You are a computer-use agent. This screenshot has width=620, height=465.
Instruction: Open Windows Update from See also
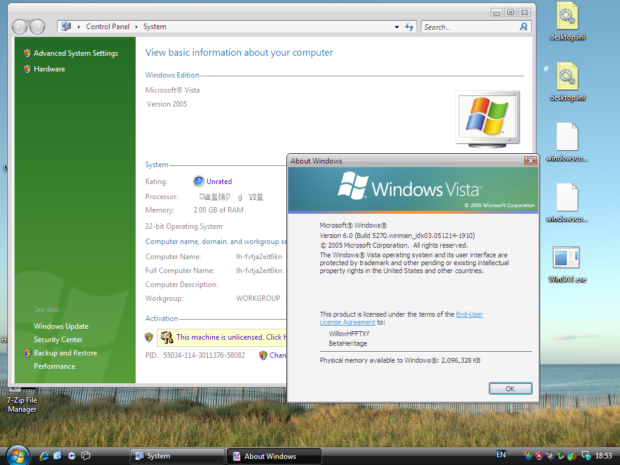point(61,326)
